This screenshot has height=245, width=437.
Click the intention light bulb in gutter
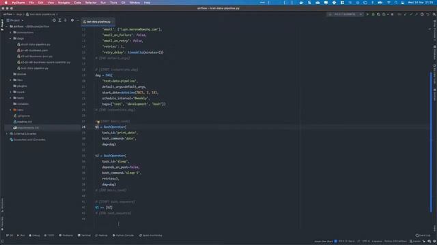click(98, 121)
